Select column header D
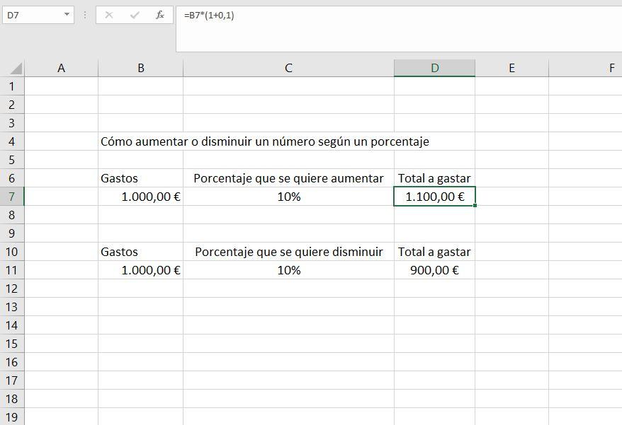 click(435, 67)
